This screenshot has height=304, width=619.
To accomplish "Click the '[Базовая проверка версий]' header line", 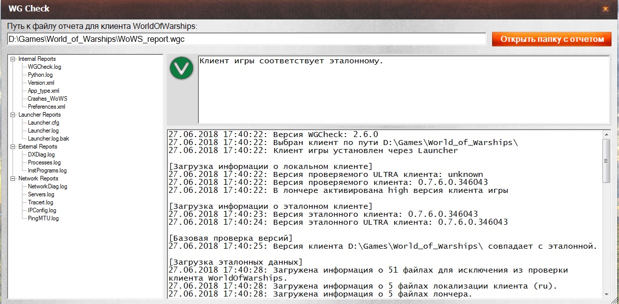I will [x=231, y=238].
